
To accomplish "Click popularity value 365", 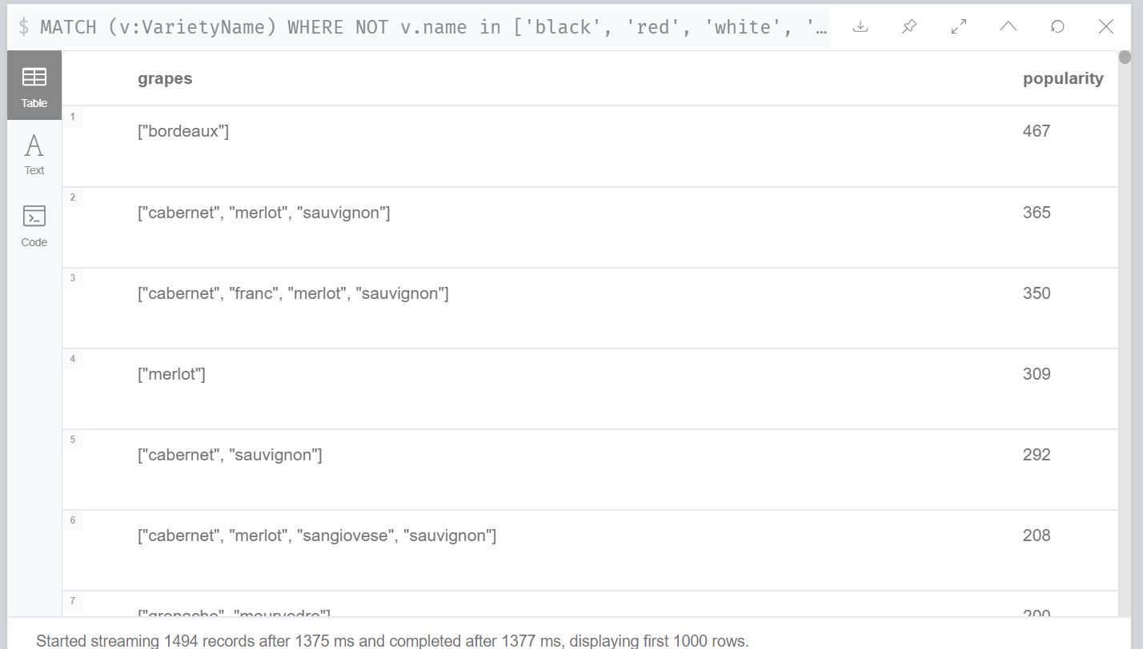I will 1037,213.
